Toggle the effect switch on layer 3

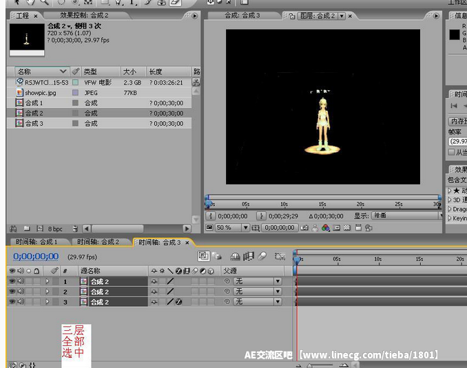pos(178,302)
